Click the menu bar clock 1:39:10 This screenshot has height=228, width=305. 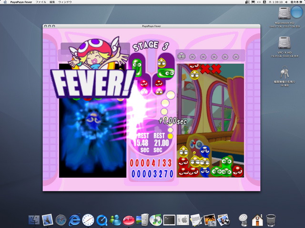click(x=275, y=2)
